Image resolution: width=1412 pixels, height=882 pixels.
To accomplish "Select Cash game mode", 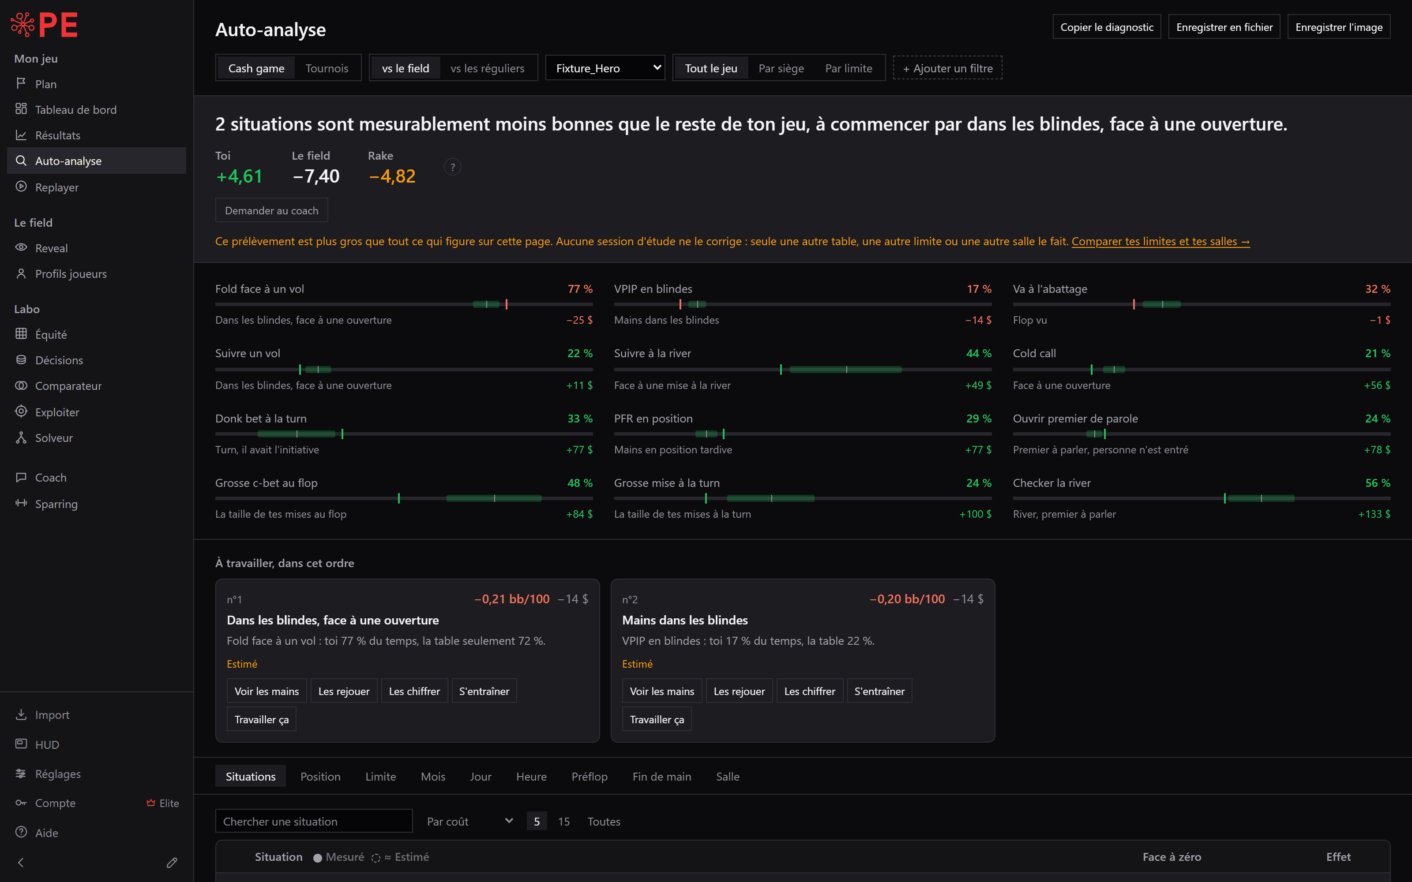I will [x=256, y=68].
